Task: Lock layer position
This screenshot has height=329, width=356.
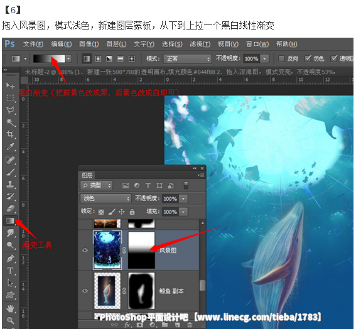Action: [x=122, y=212]
